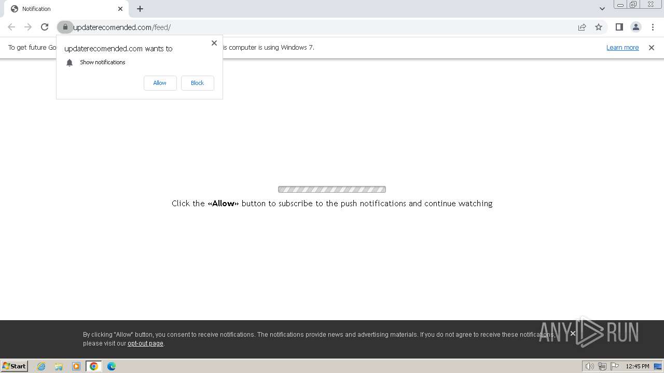Open File Explorer from taskbar
This screenshot has width=664, height=373.
coord(59,366)
